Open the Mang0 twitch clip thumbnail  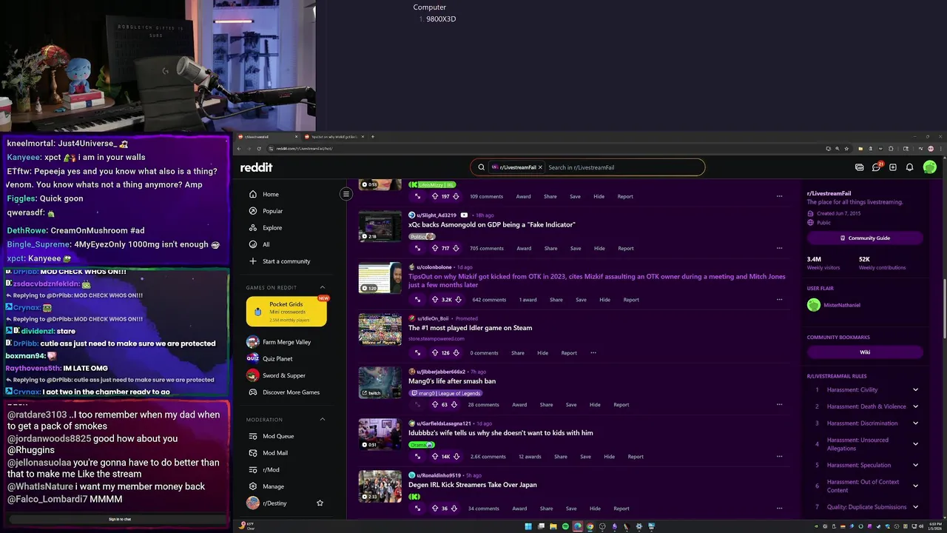tap(380, 383)
